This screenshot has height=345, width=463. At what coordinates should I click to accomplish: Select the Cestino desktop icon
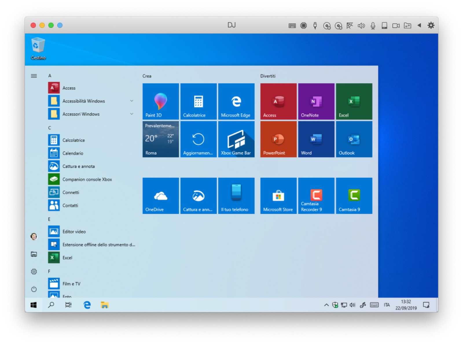point(38,49)
